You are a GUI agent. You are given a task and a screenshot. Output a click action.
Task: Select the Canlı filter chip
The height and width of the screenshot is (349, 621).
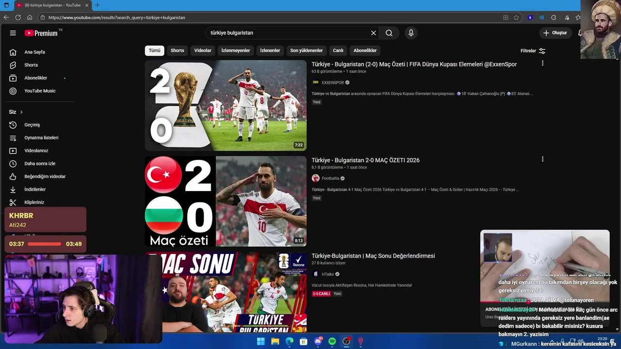[338, 50]
